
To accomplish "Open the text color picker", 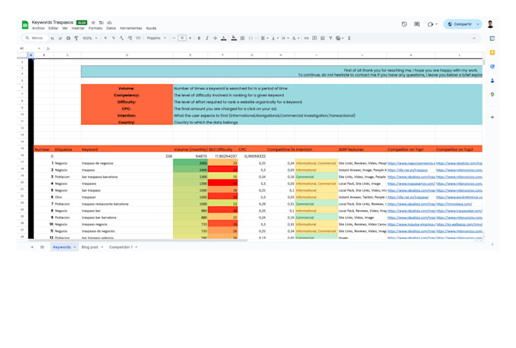I will pyautogui.click(x=223, y=38).
